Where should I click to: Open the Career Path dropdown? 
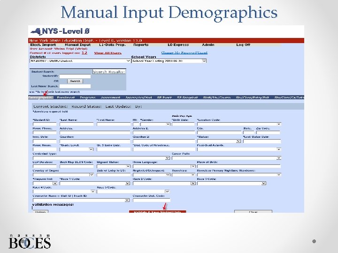click(x=227, y=158)
